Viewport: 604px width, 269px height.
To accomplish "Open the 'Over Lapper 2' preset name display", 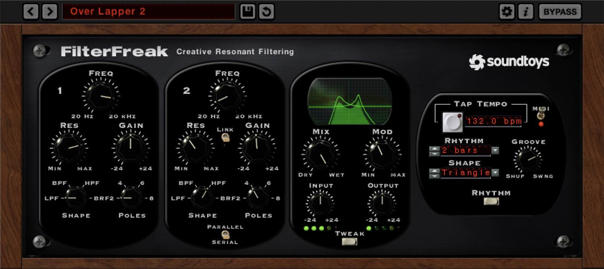I will tap(149, 12).
